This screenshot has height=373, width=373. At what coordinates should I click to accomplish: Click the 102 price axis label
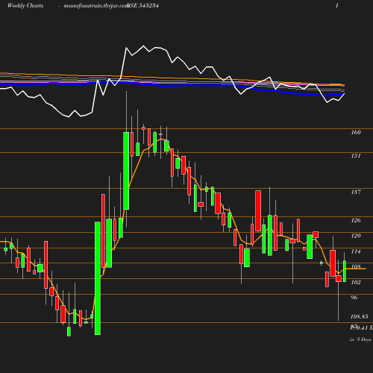tap(356, 282)
